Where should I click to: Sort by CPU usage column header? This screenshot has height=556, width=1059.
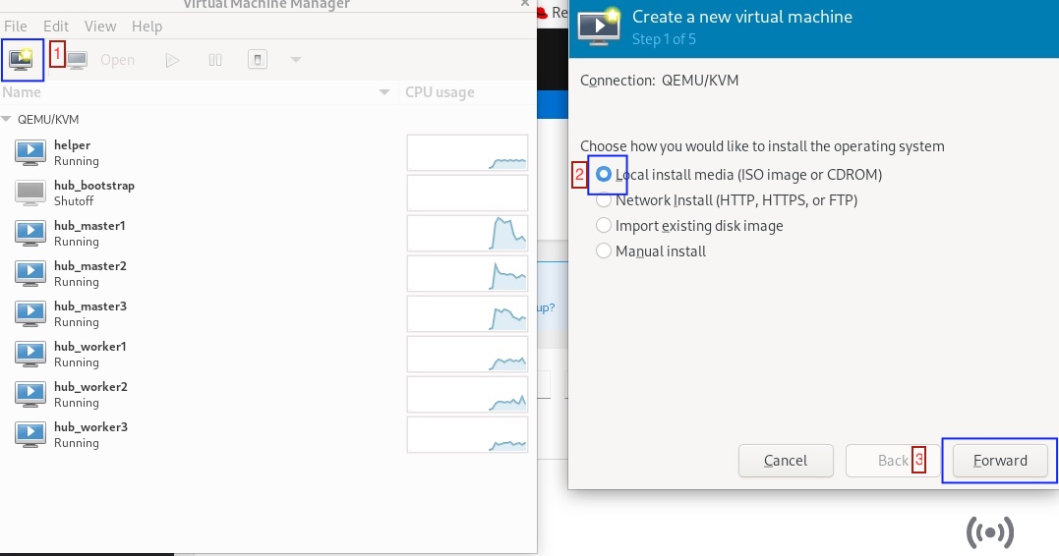pos(440,91)
